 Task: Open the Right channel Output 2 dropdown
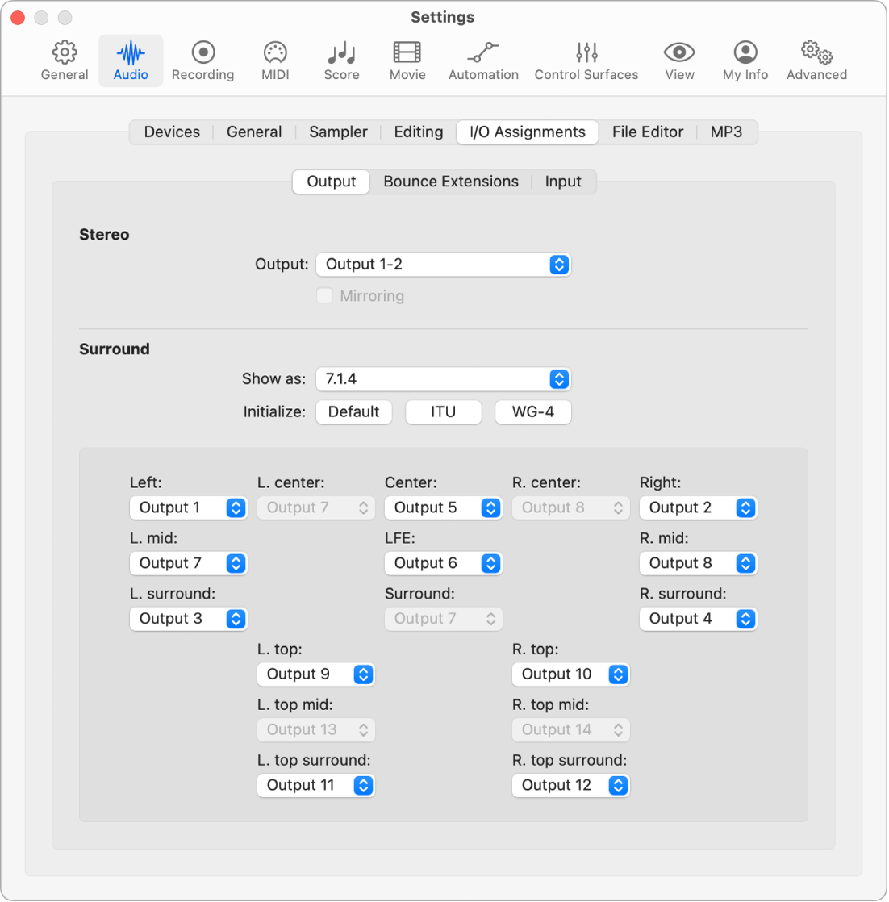tap(698, 508)
